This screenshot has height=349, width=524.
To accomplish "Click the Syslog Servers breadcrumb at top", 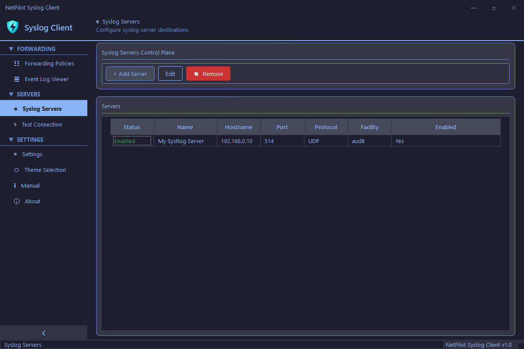I will pos(121,21).
